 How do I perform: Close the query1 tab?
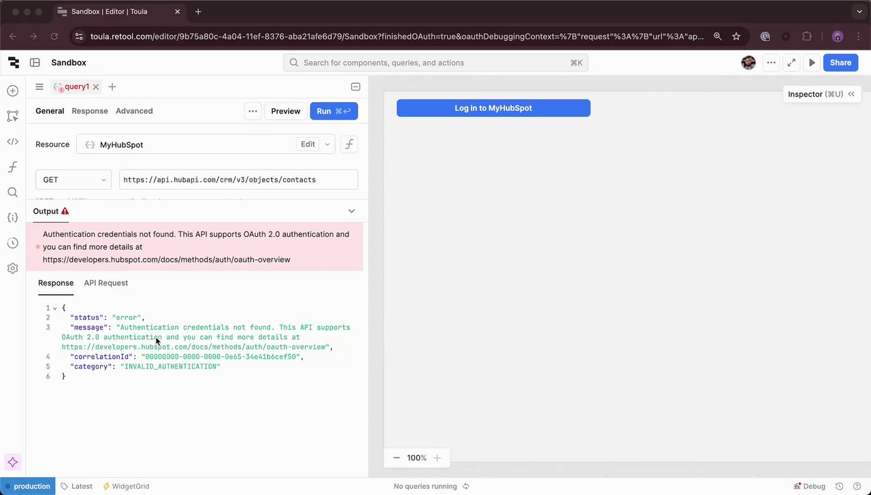[x=96, y=86]
